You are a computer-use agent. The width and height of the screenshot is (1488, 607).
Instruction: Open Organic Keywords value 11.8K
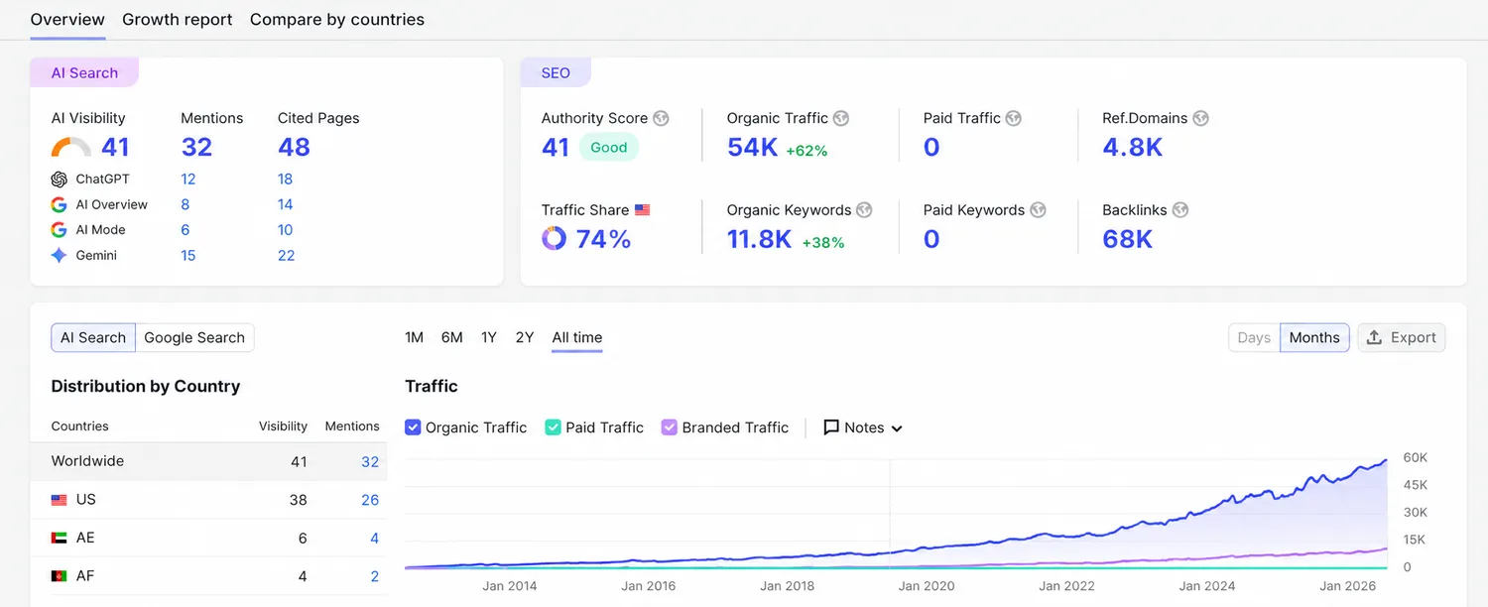[x=760, y=239]
